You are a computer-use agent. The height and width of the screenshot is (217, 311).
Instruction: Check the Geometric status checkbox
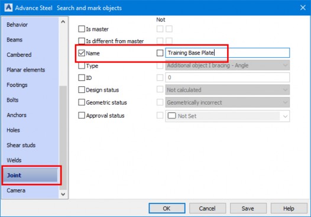tap(82, 102)
